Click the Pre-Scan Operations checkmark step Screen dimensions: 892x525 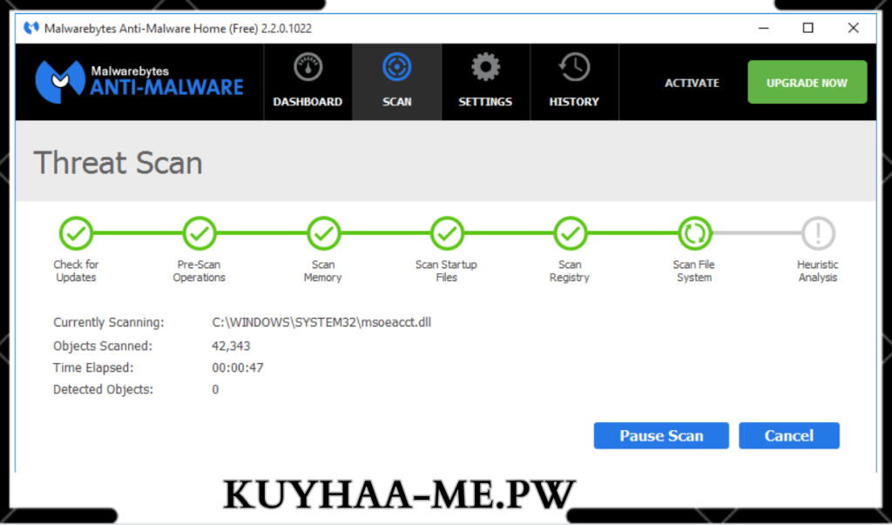tap(199, 233)
